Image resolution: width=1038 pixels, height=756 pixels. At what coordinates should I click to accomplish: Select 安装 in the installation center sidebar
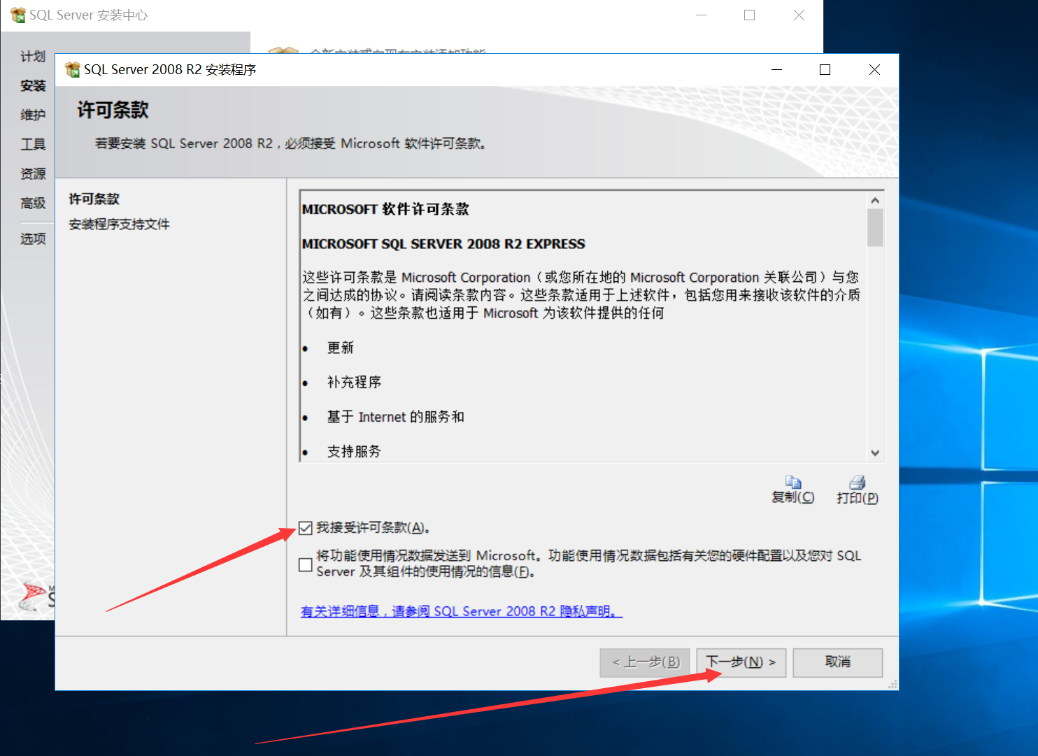pos(33,86)
